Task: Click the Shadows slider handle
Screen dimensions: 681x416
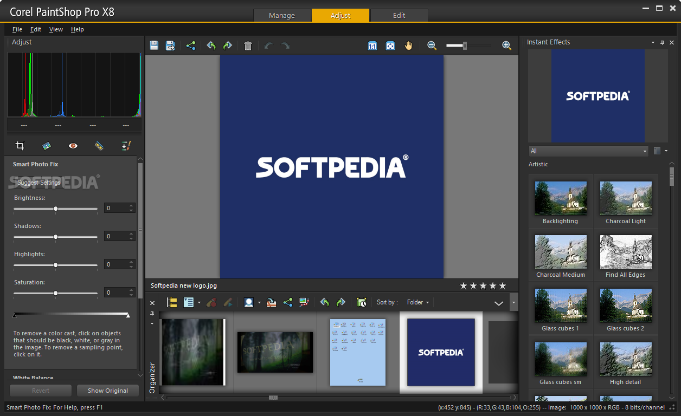Action: point(55,237)
